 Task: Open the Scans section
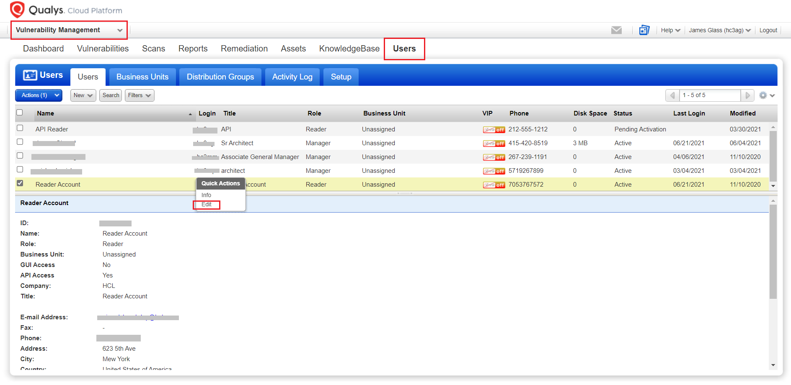pos(154,49)
